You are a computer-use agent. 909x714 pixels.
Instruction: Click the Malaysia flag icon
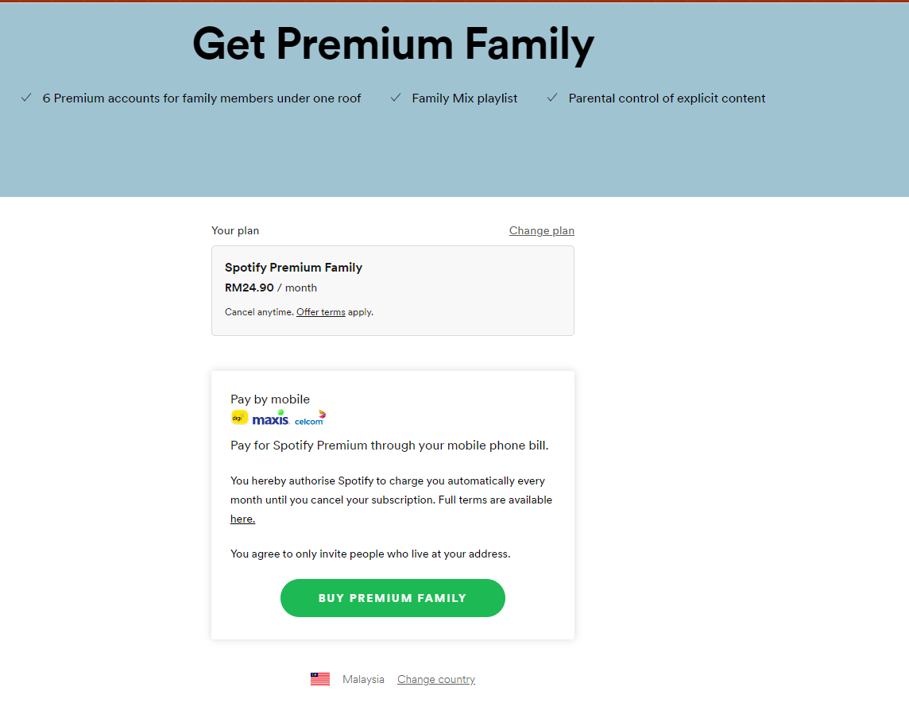[320, 679]
